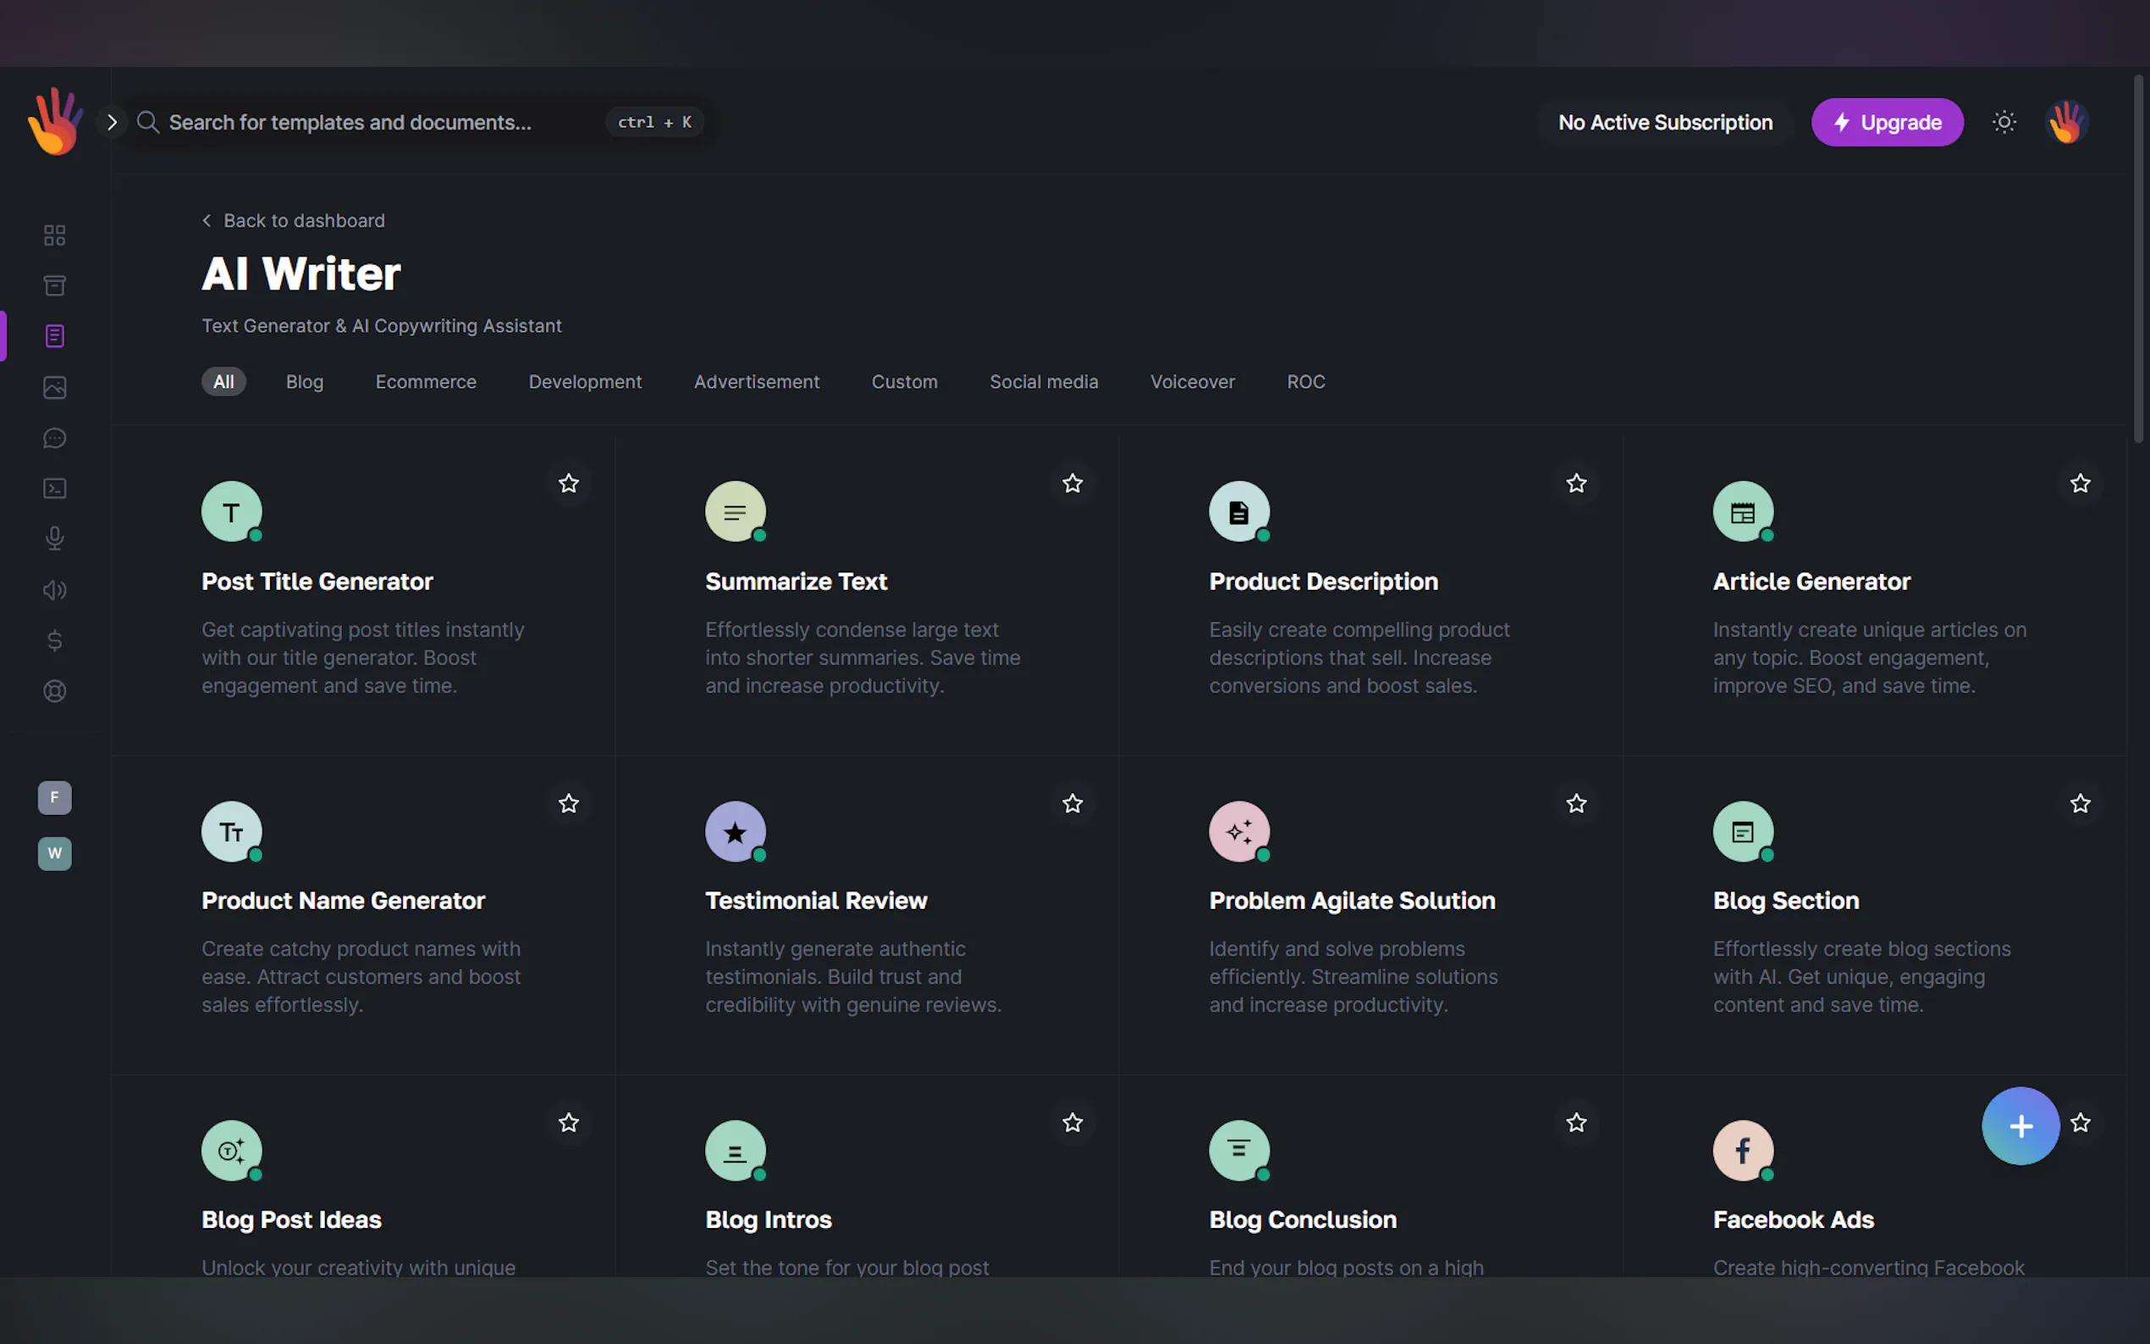Switch to the Ecommerce filter tab
The width and height of the screenshot is (2150, 1344).
point(426,382)
